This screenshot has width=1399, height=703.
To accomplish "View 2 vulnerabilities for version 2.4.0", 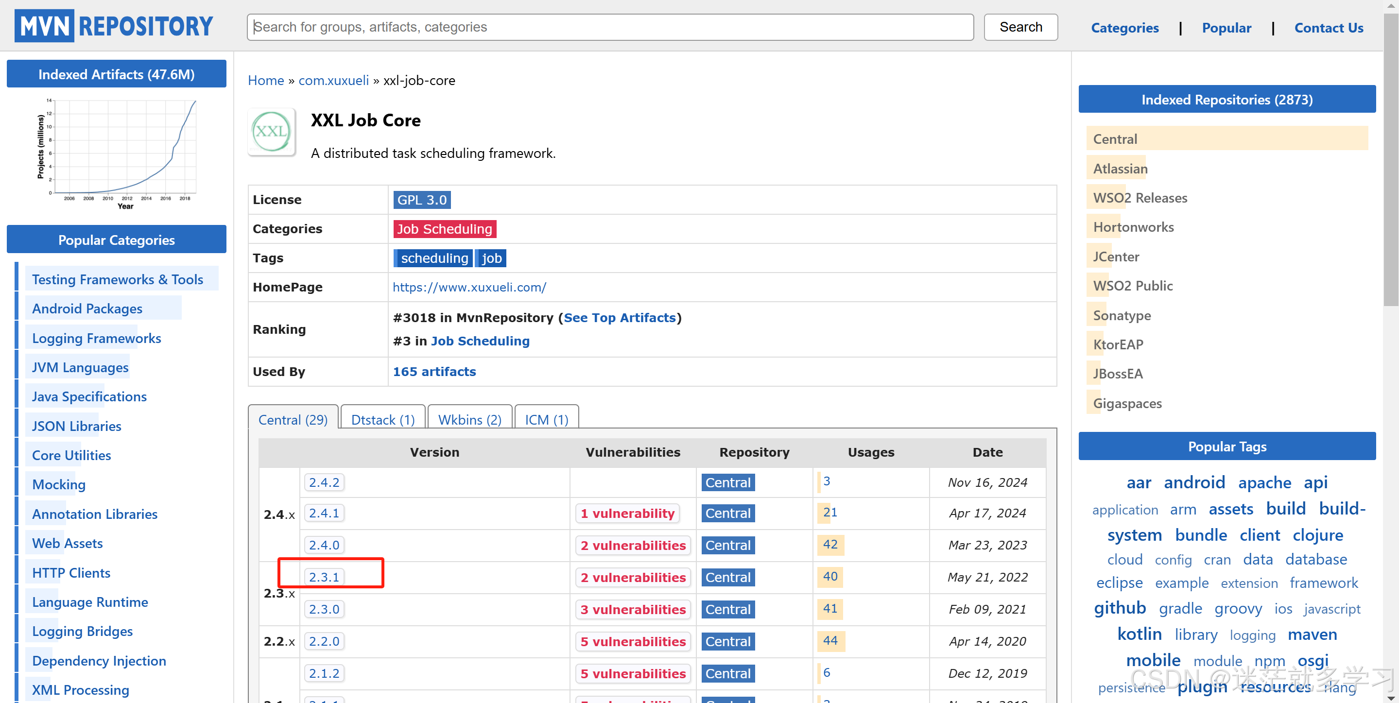I will coord(632,545).
